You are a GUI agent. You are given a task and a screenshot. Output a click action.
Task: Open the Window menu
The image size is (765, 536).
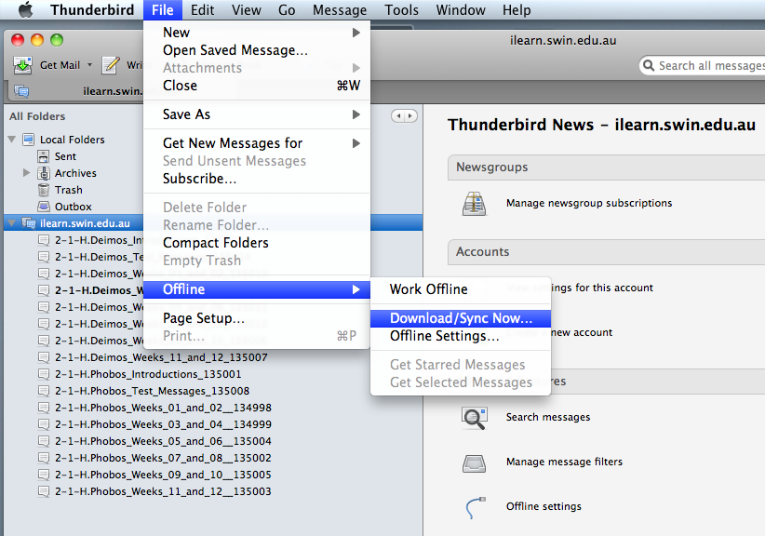pyautogui.click(x=461, y=9)
